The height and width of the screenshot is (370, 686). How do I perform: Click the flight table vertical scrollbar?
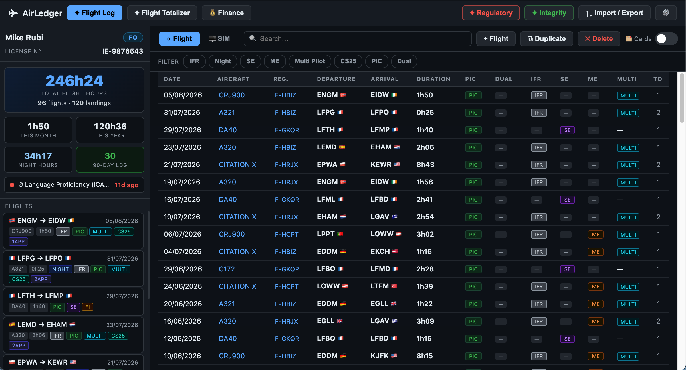click(x=682, y=98)
